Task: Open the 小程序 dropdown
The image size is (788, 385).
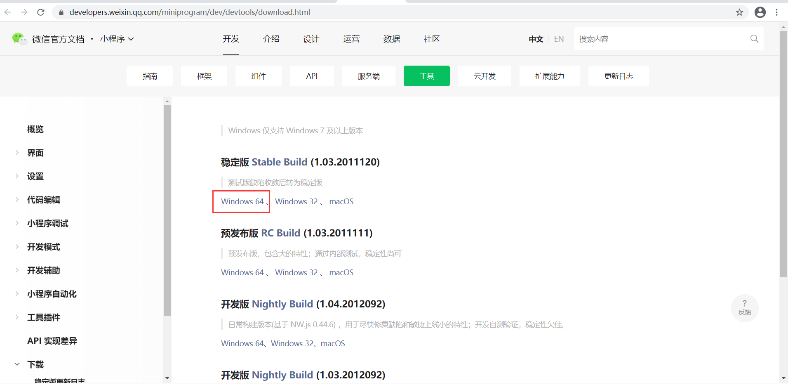Action: [117, 39]
